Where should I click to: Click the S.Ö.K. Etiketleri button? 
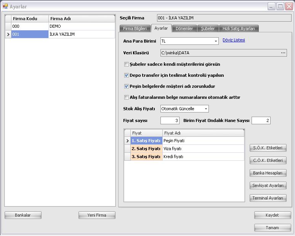(x=268, y=148)
